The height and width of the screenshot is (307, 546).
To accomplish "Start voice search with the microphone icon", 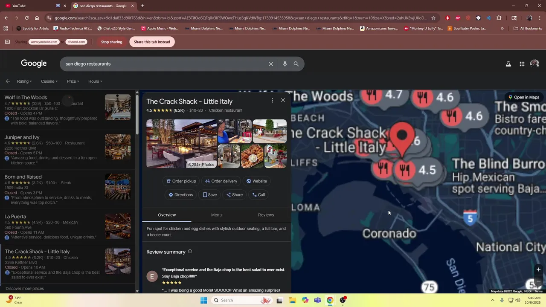I will point(285,64).
